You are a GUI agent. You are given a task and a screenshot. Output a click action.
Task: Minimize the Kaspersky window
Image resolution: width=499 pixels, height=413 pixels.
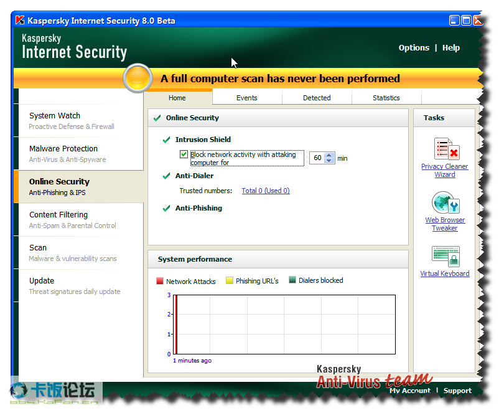click(454, 21)
